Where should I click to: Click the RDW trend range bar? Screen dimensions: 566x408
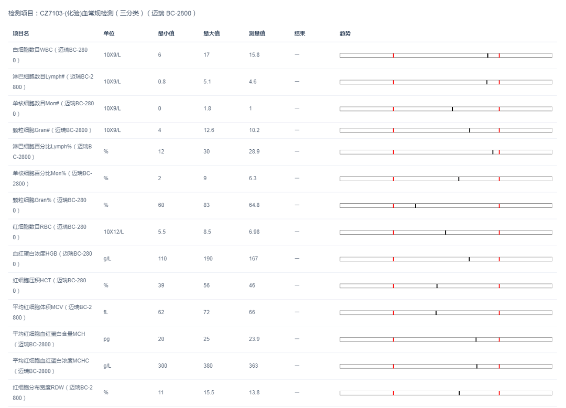click(445, 393)
